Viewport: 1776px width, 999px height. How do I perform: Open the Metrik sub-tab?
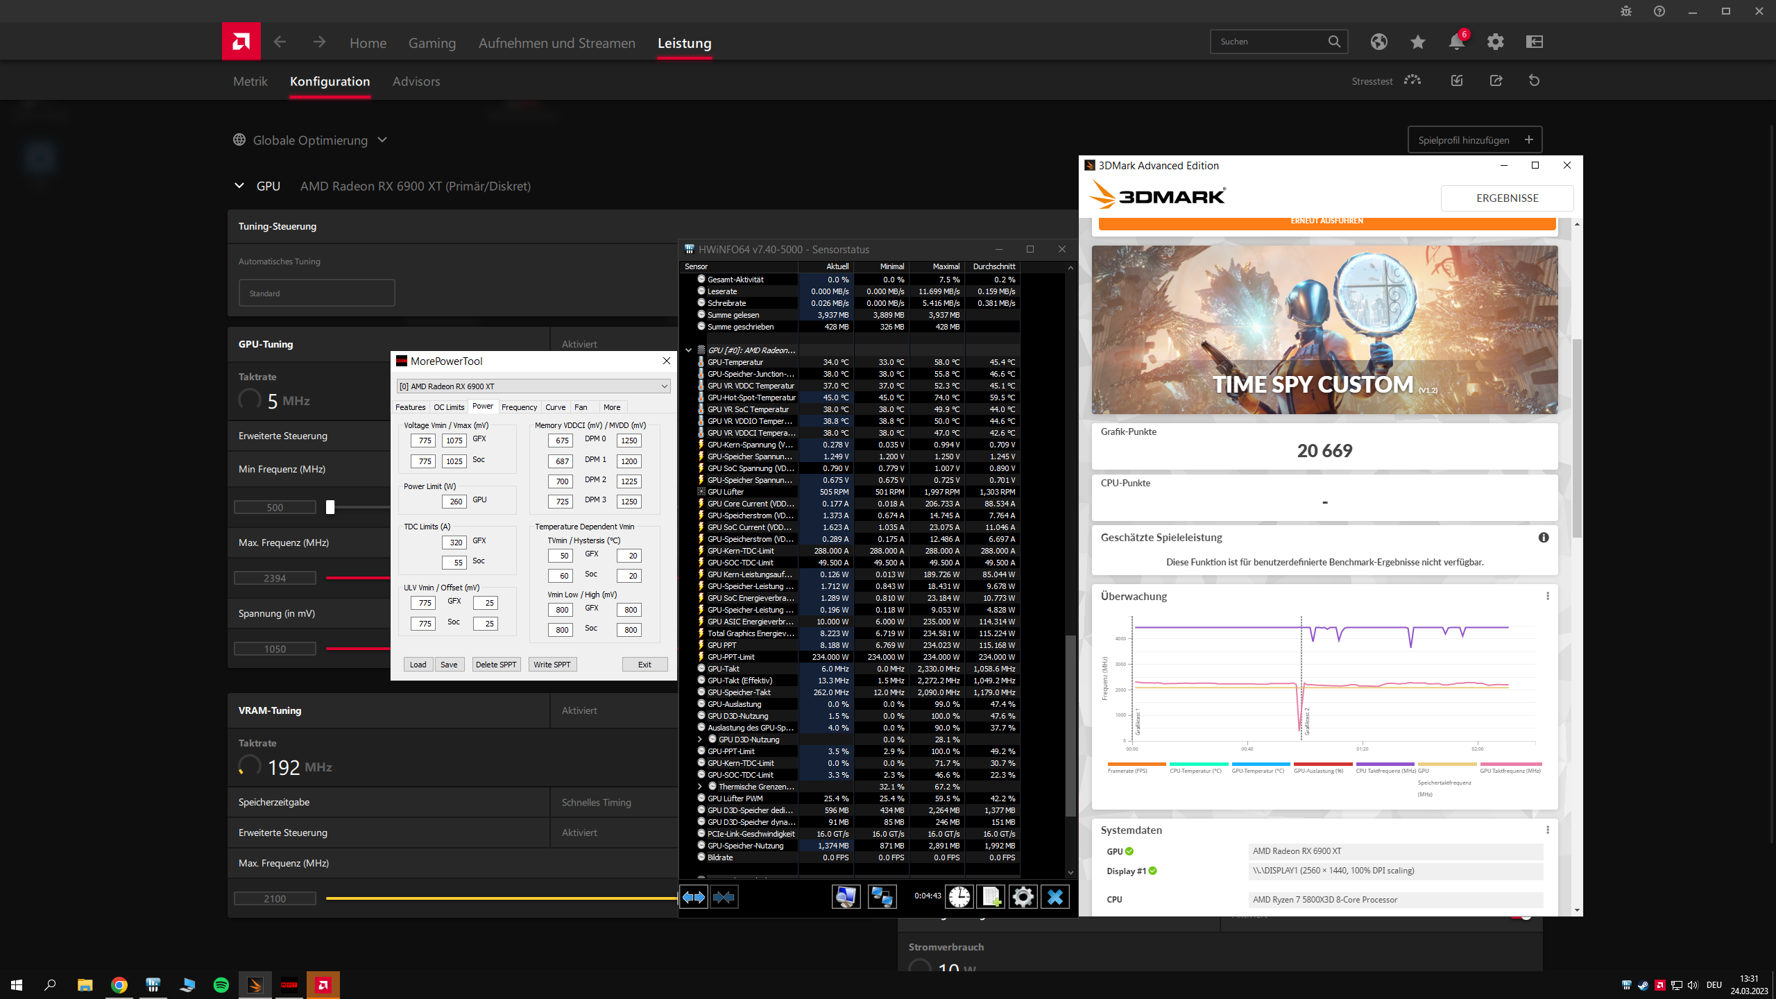[x=250, y=81]
